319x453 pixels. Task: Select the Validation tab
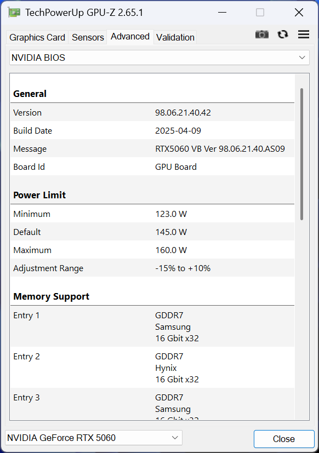click(175, 37)
